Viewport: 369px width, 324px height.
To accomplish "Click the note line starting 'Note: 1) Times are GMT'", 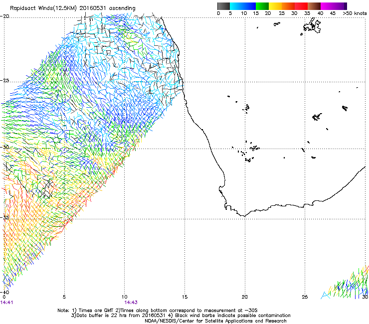I will (x=158, y=311).
